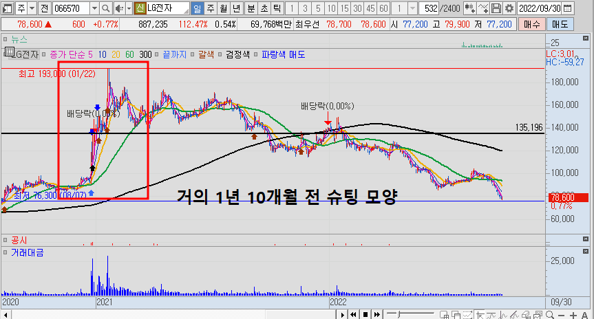This screenshot has height=319, width=594.
Task: Adjust the replay speed slider
Action: [x=410, y=314]
